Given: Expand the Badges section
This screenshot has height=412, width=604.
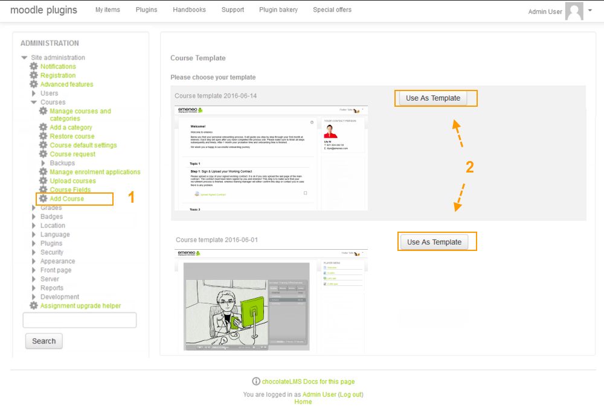Looking at the screenshot, I should click(x=33, y=217).
